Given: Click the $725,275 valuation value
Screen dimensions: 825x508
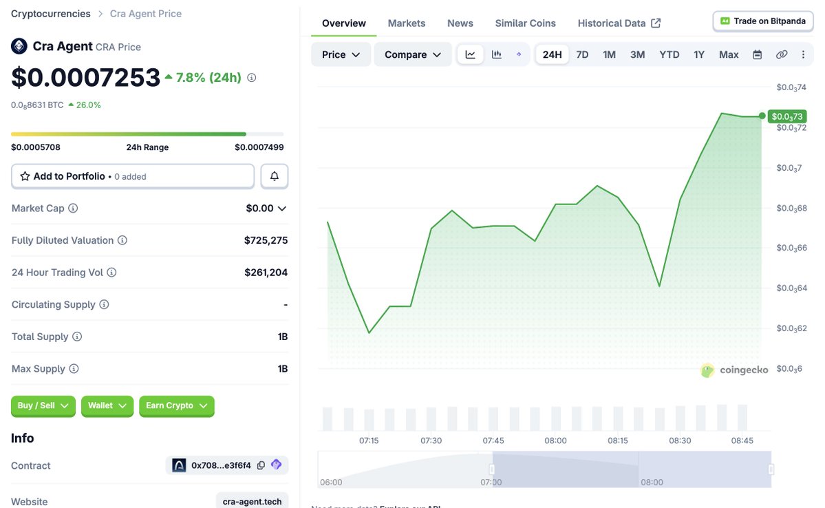Looking at the screenshot, I should (266, 240).
